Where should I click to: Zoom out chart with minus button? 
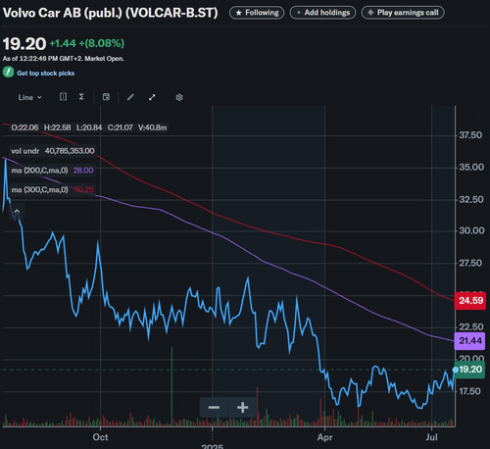click(214, 407)
